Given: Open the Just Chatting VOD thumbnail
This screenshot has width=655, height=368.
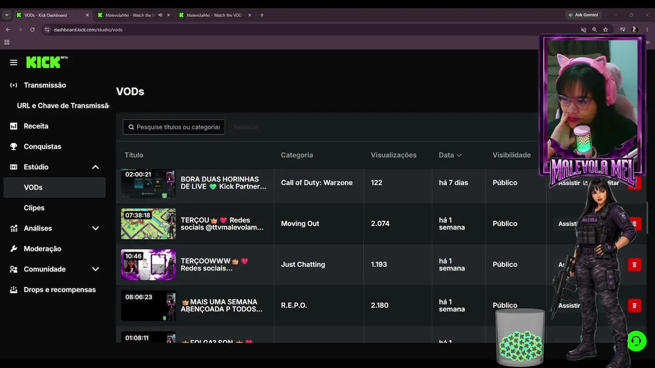Looking at the screenshot, I should pyautogui.click(x=148, y=265).
